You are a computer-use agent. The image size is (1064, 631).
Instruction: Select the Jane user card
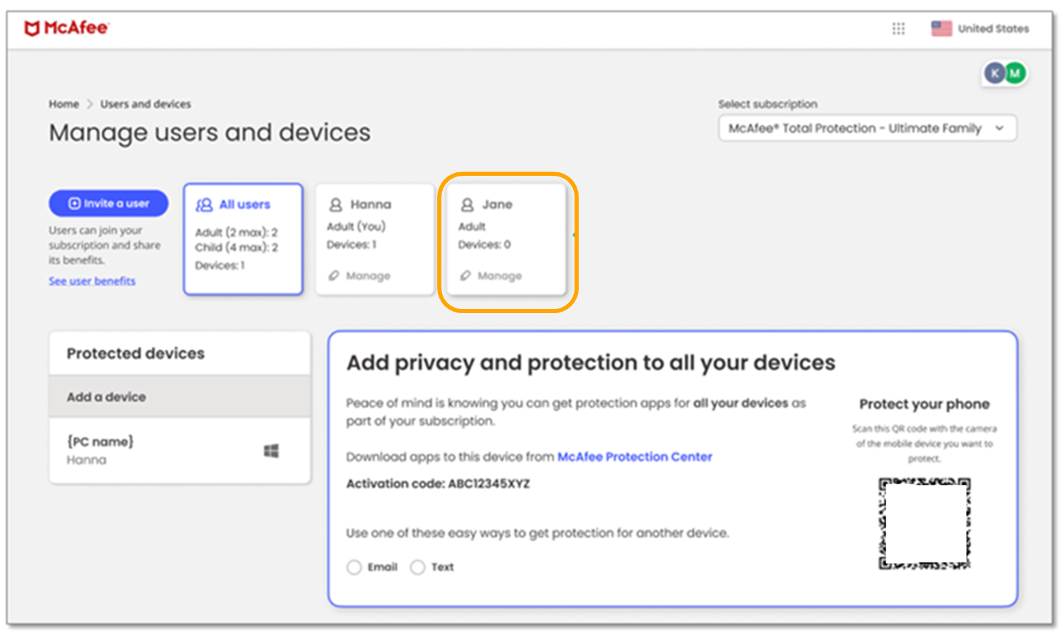[x=506, y=239]
